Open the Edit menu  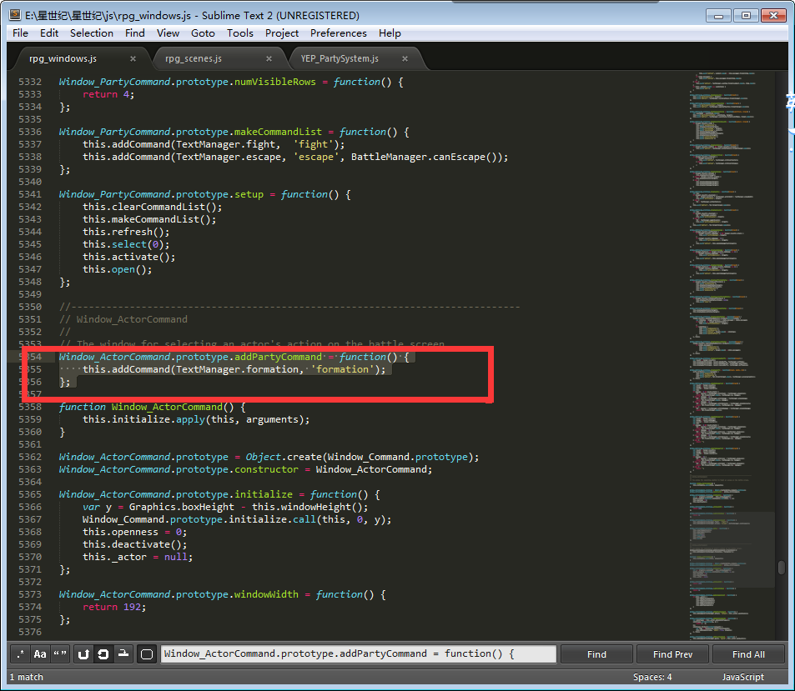point(49,33)
